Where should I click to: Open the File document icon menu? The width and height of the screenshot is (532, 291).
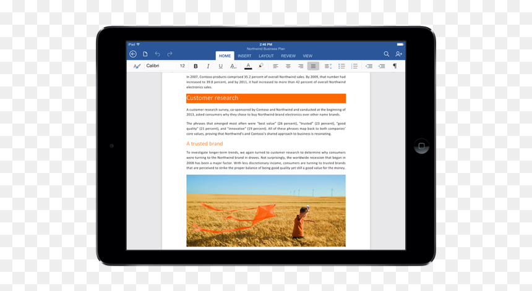(x=145, y=54)
